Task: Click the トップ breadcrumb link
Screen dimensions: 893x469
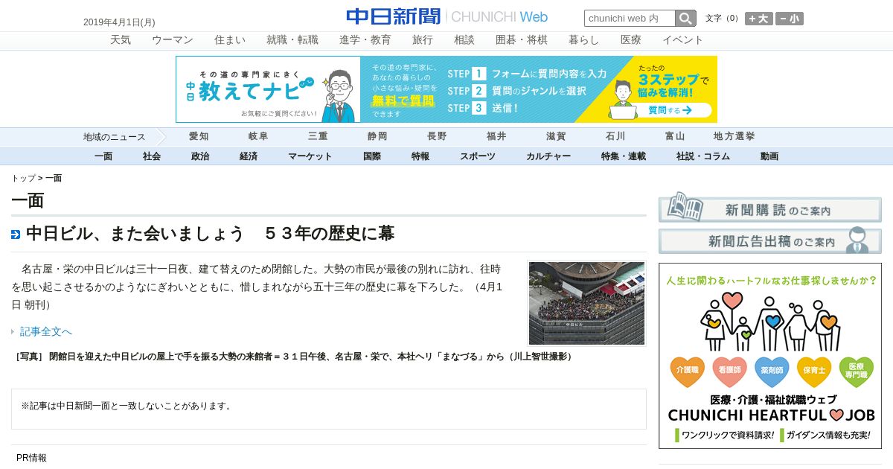Action: tap(23, 179)
